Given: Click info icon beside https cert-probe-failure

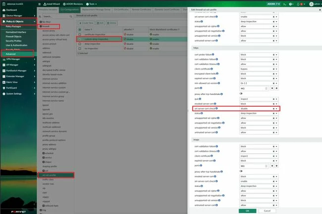Looking at the screenshot, I should coord(213,54).
